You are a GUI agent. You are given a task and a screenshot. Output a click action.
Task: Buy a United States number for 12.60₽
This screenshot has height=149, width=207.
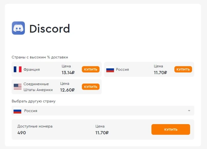point(91,87)
